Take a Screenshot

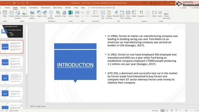pyautogui.click(x=25, y=15)
